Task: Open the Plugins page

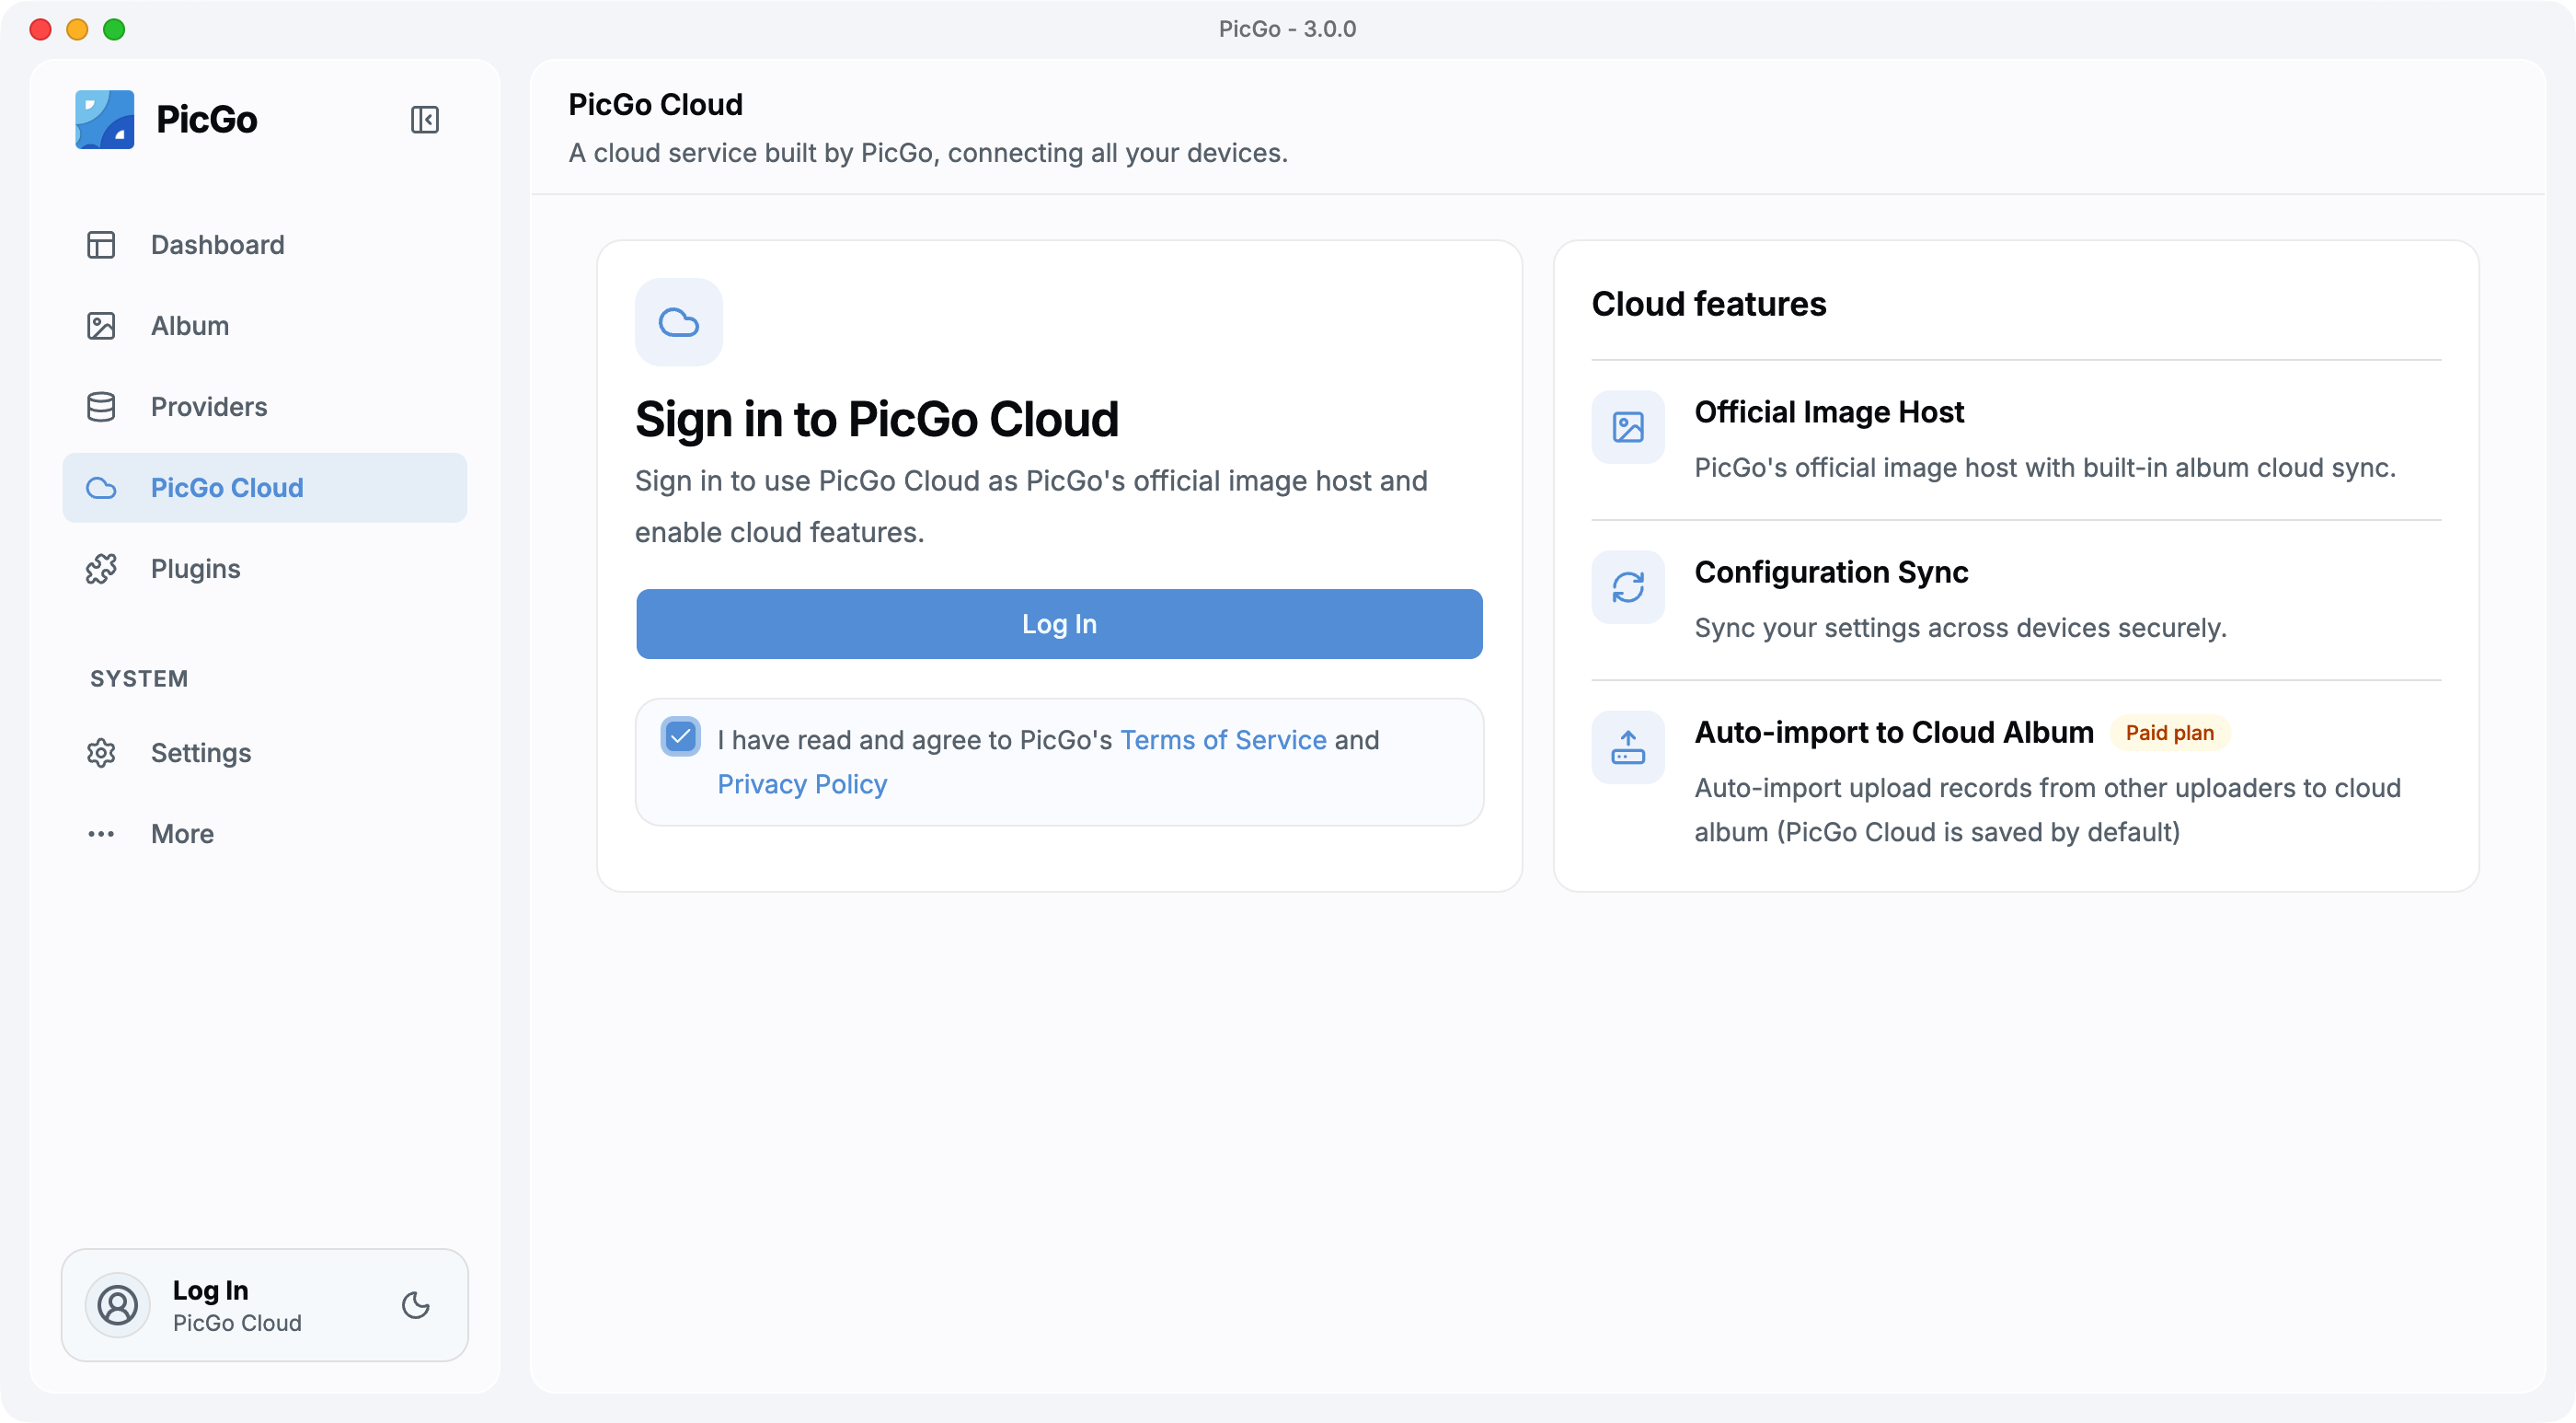Action: [x=265, y=570]
